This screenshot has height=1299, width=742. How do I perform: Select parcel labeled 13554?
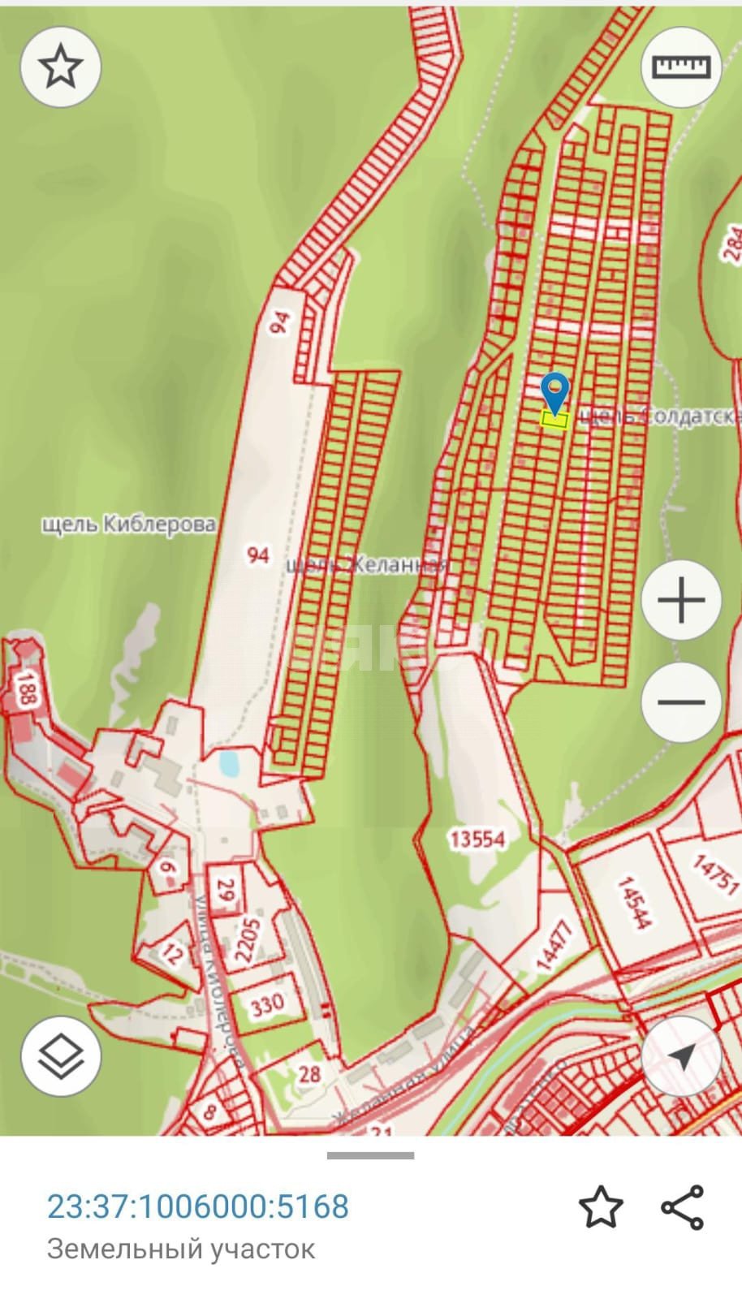[478, 839]
